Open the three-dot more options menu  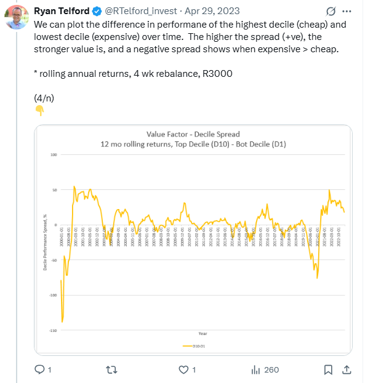(349, 11)
